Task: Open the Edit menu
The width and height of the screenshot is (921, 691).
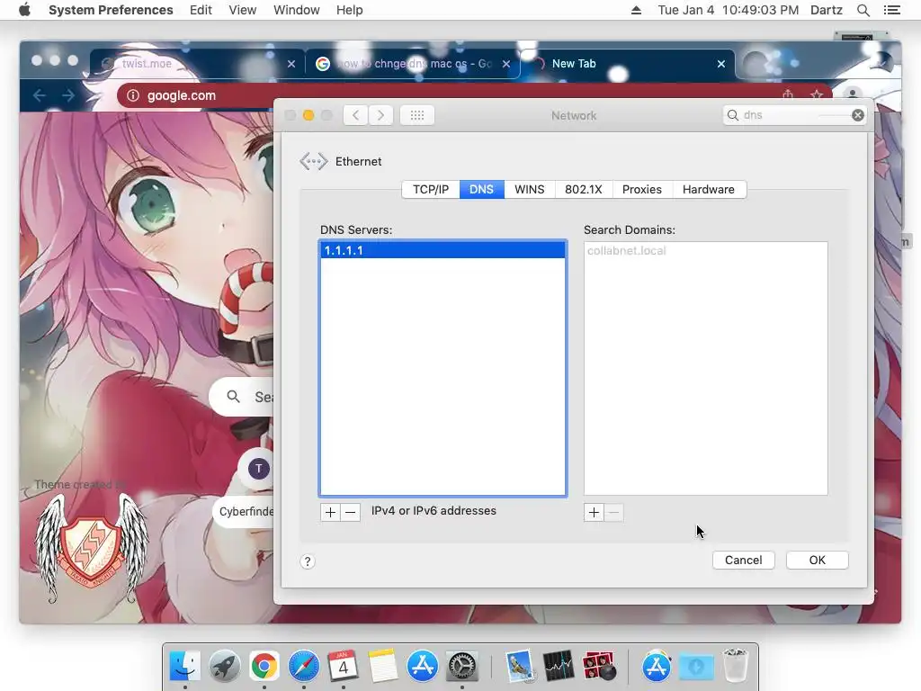Action: [201, 10]
